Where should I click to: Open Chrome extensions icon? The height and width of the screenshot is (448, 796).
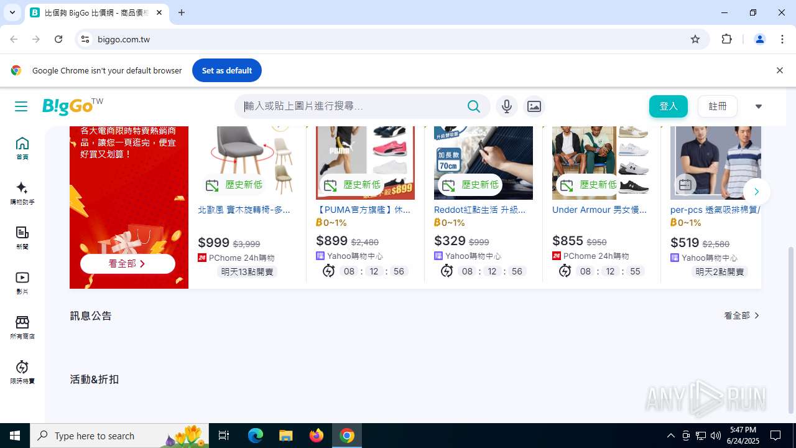point(726,39)
